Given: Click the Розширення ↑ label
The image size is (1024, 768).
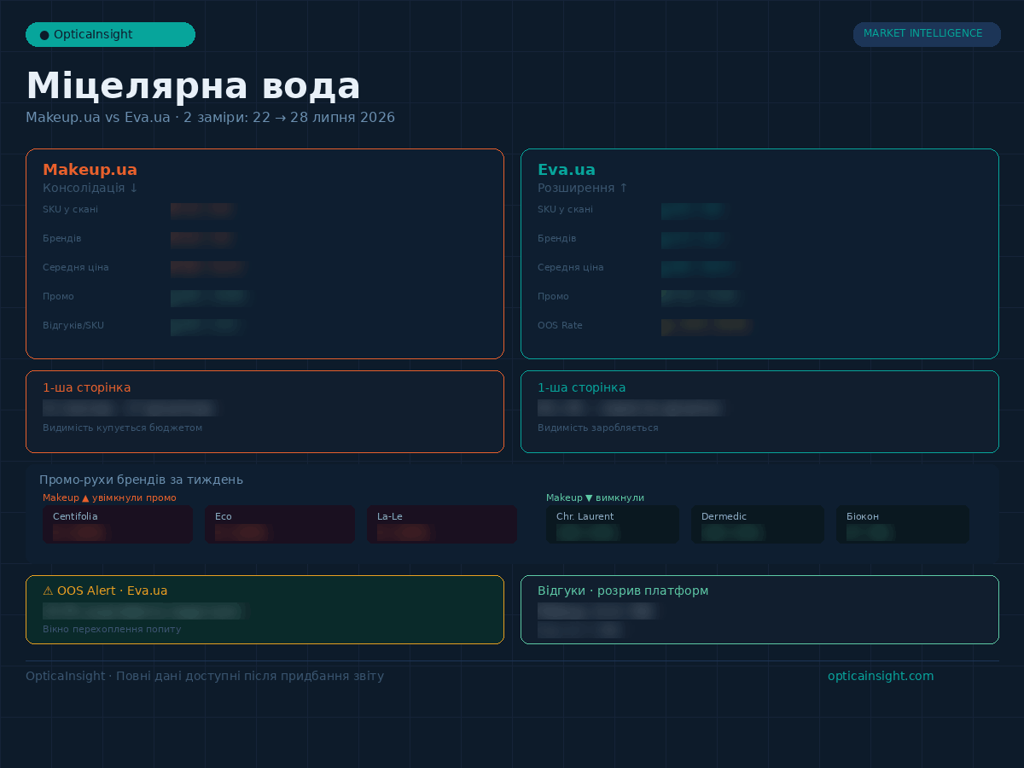Looking at the screenshot, I should click(583, 188).
